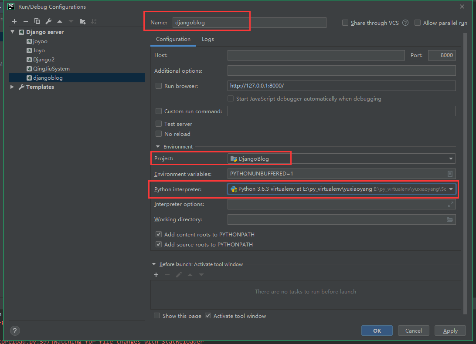Edit before launch task pencil
This screenshot has width=476, height=344.
[179, 274]
